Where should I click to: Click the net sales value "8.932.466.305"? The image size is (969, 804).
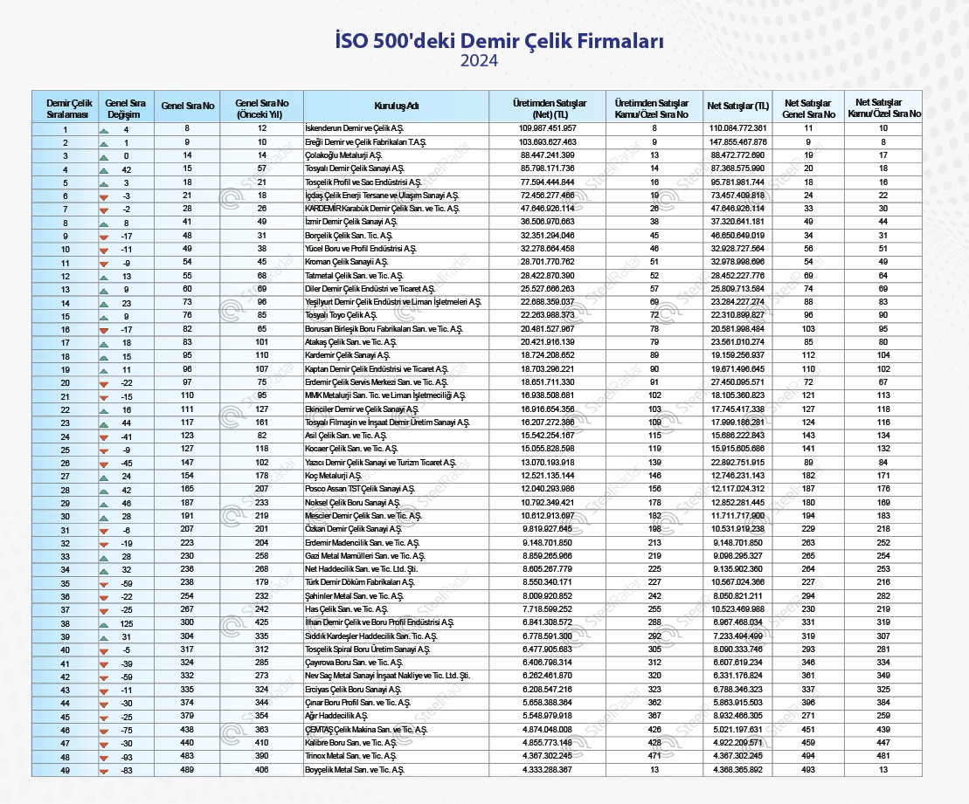(x=737, y=717)
